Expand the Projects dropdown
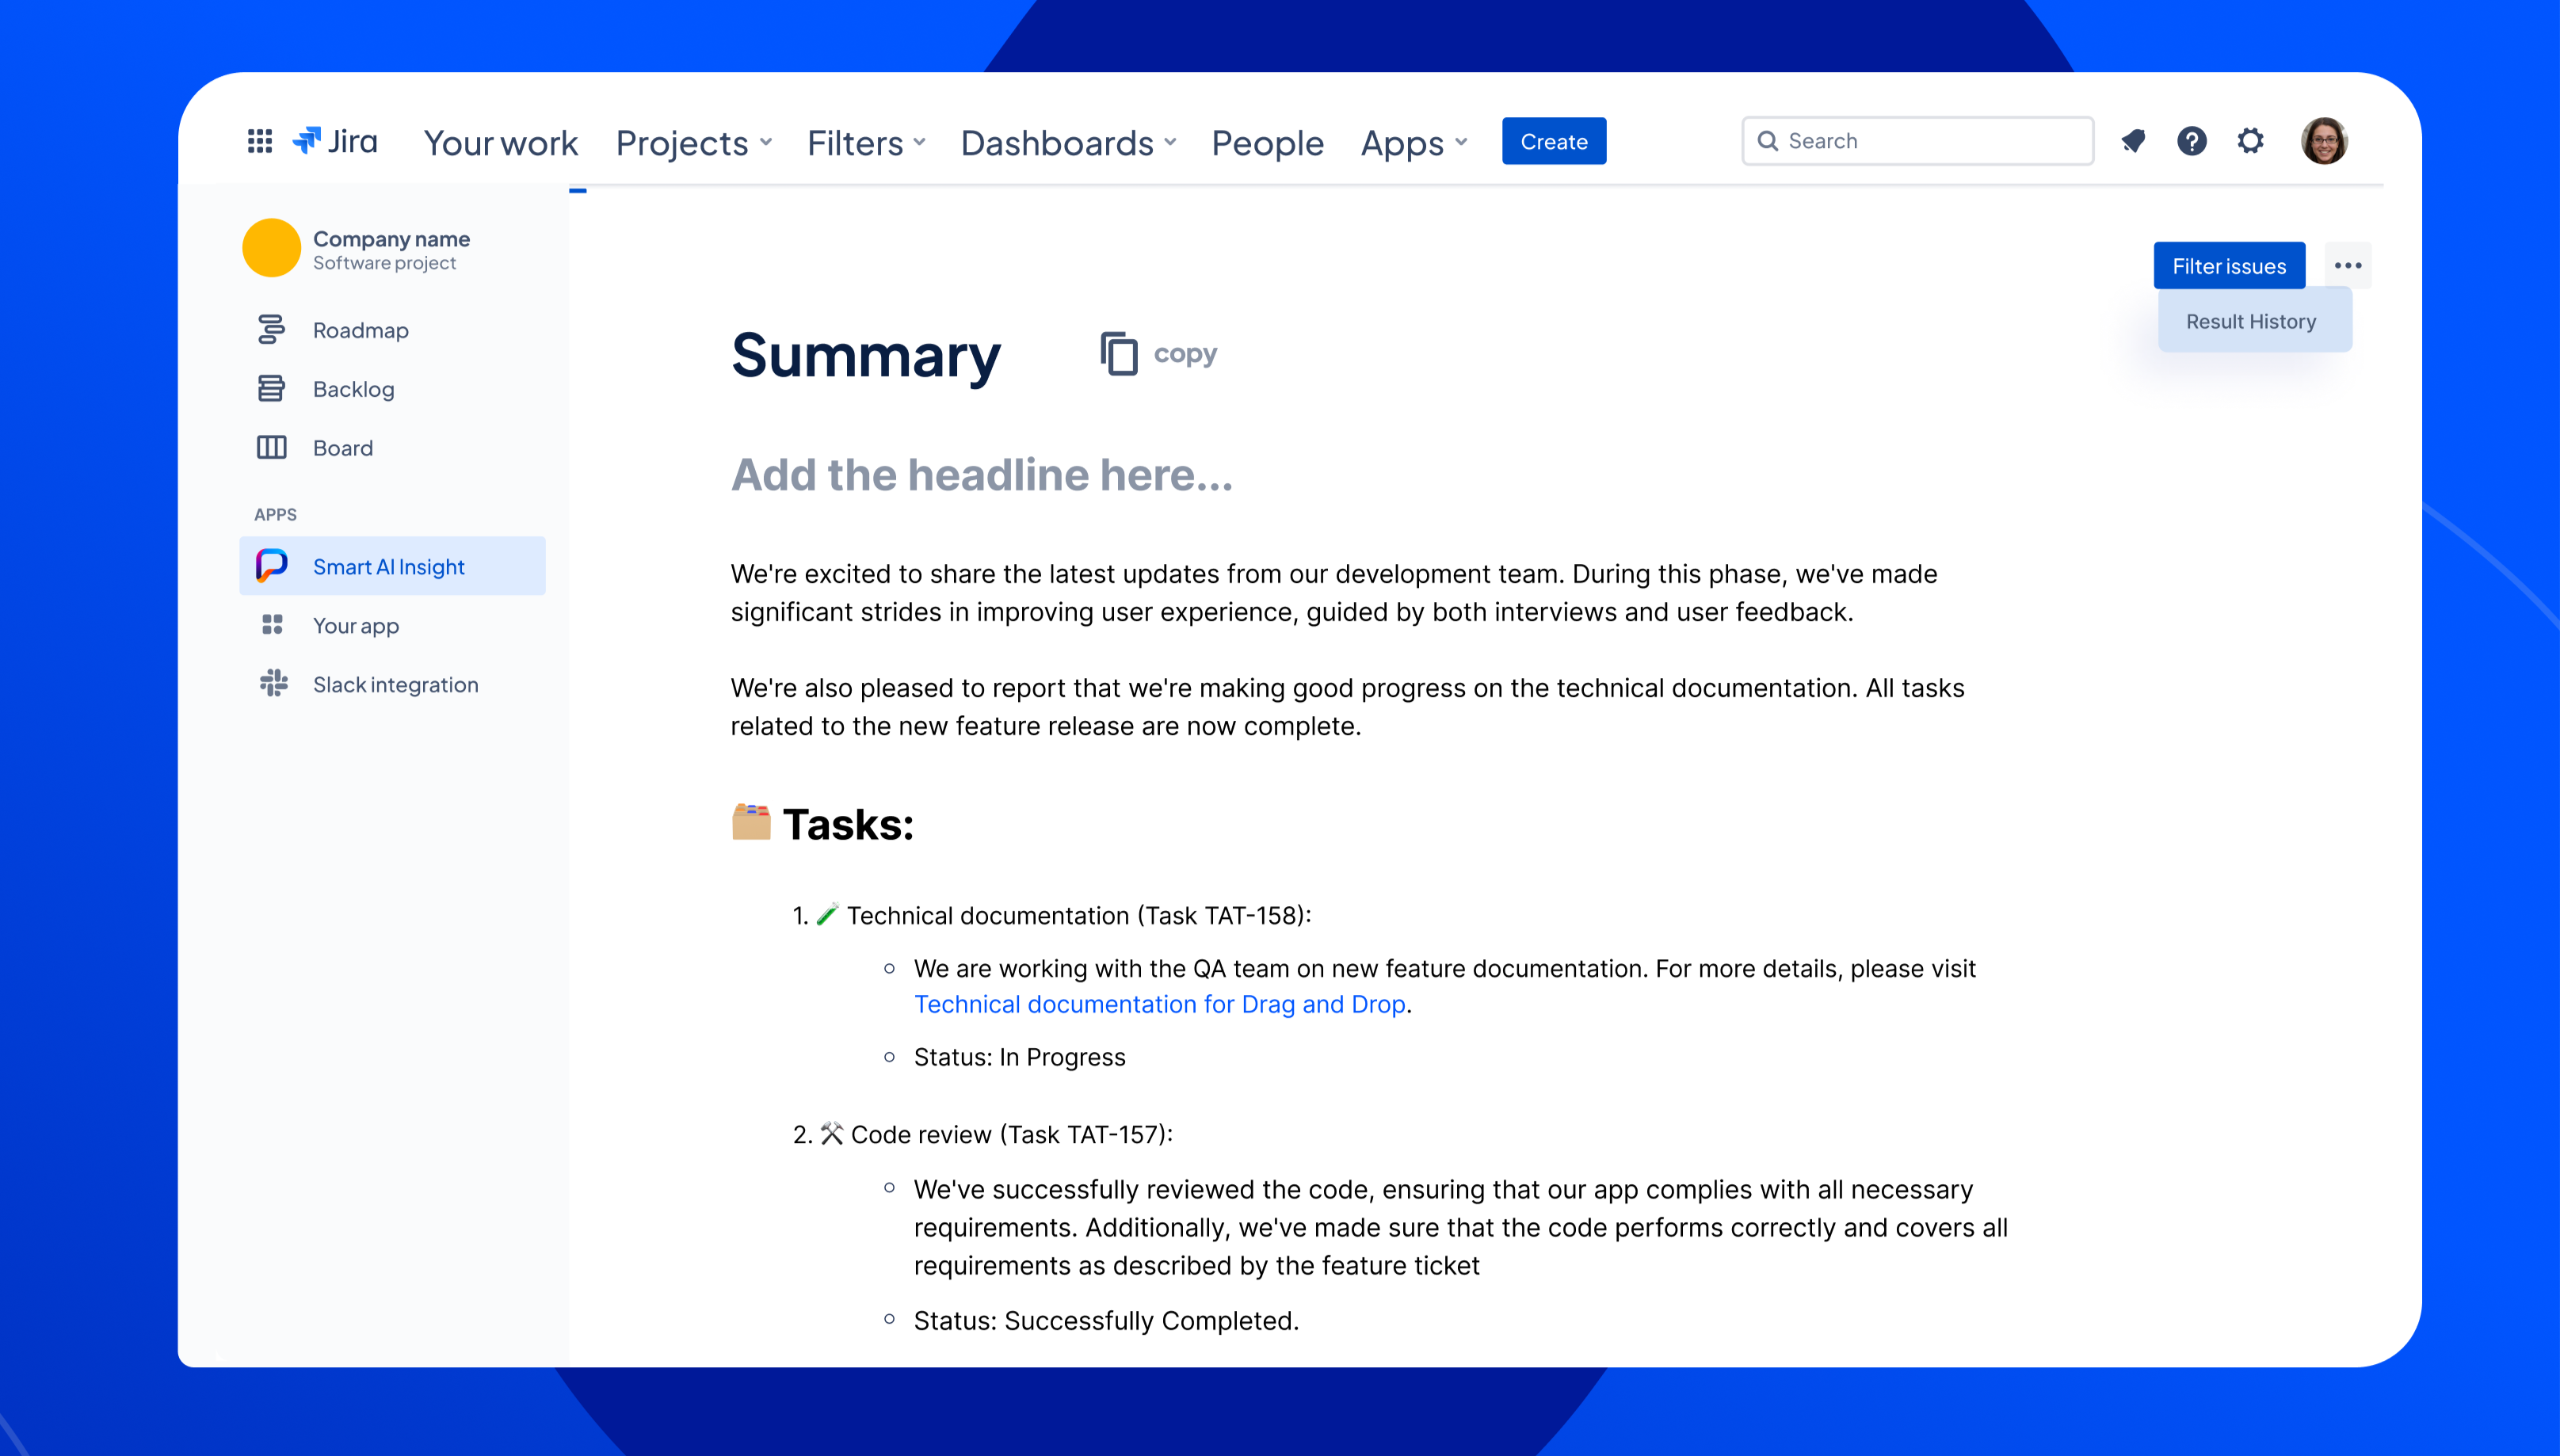 click(x=694, y=143)
